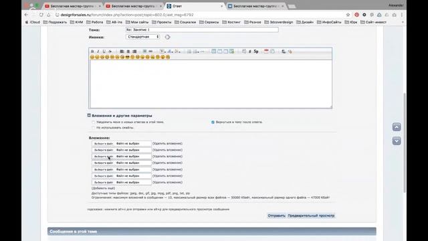Viewport: 428px width, 241px height.
Task: Toggle underline formatting in the editor toolbar
Action: [104, 52]
